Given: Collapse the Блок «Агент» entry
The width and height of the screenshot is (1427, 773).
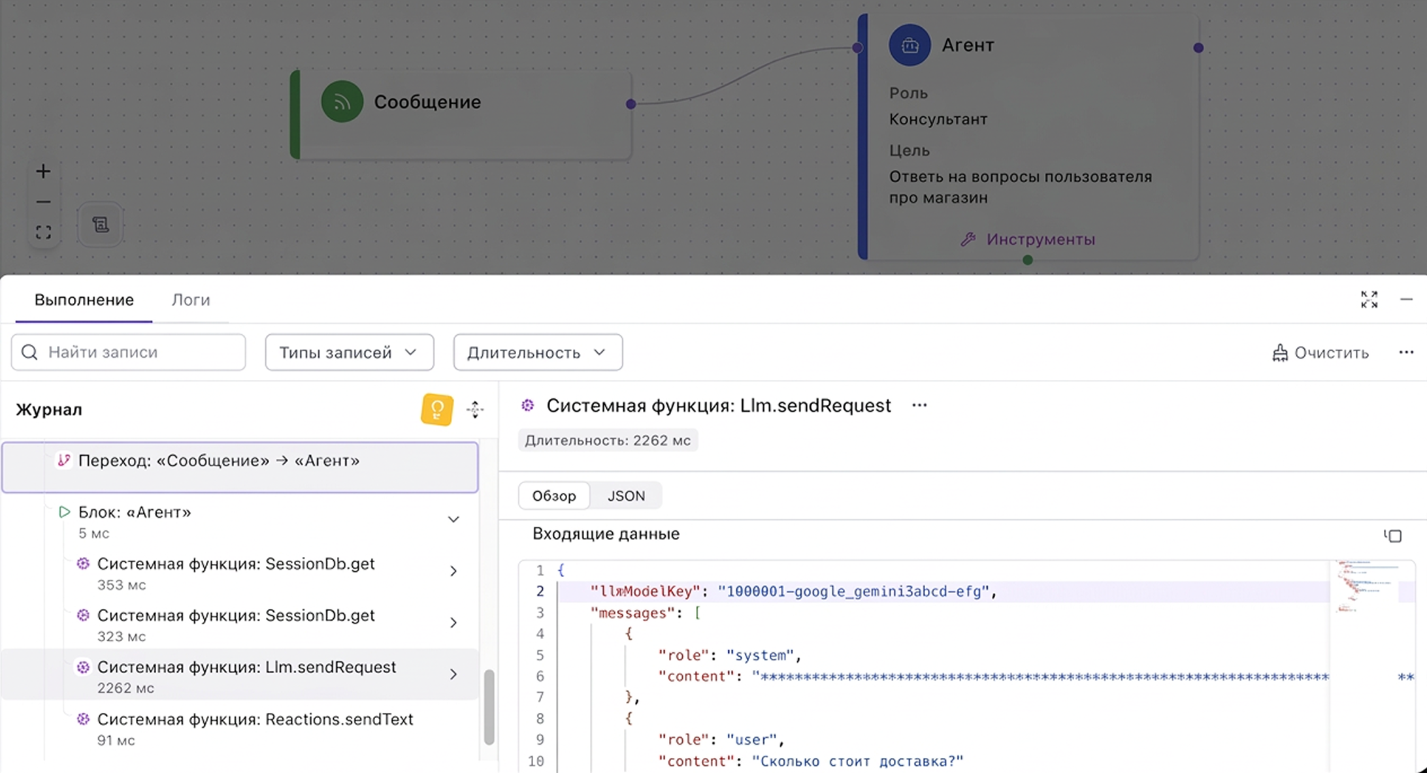Looking at the screenshot, I should (453, 520).
